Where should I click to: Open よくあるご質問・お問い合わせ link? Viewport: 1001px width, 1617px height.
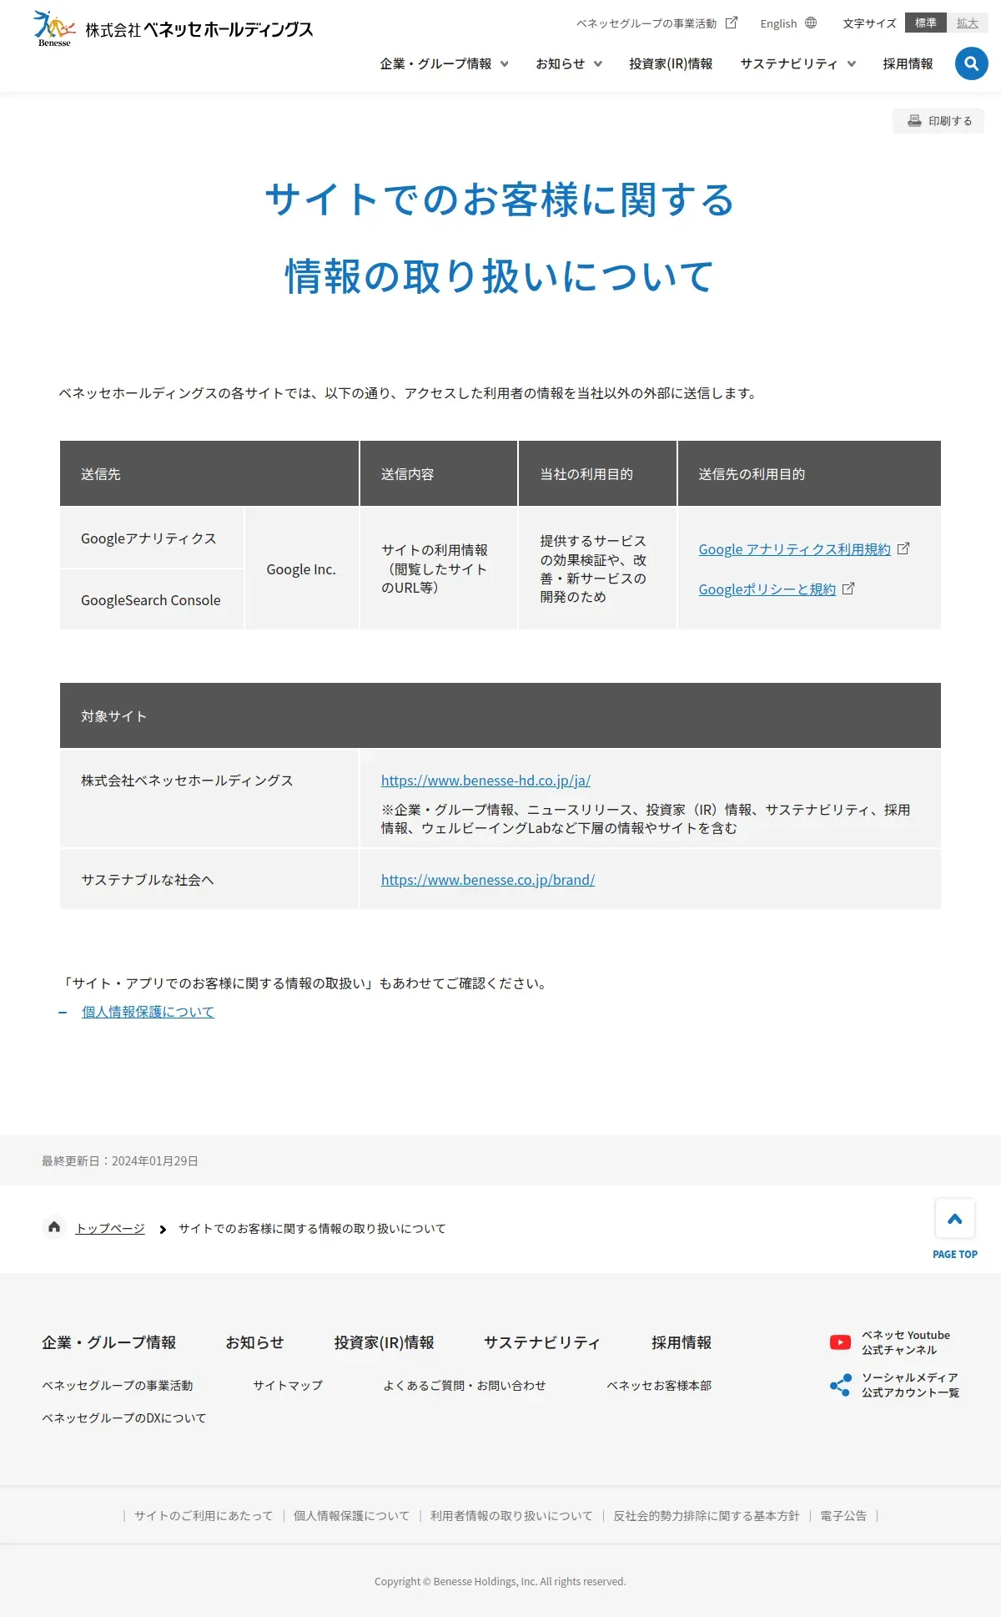(465, 1386)
